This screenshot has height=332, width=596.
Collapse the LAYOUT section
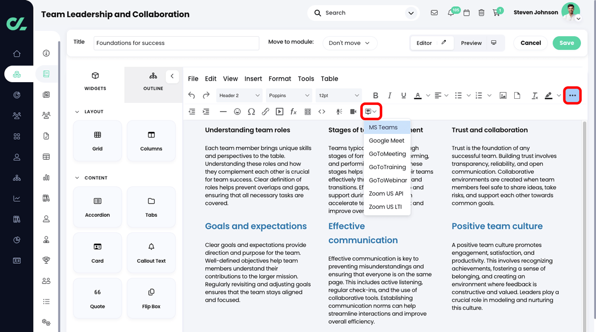[77, 112]
